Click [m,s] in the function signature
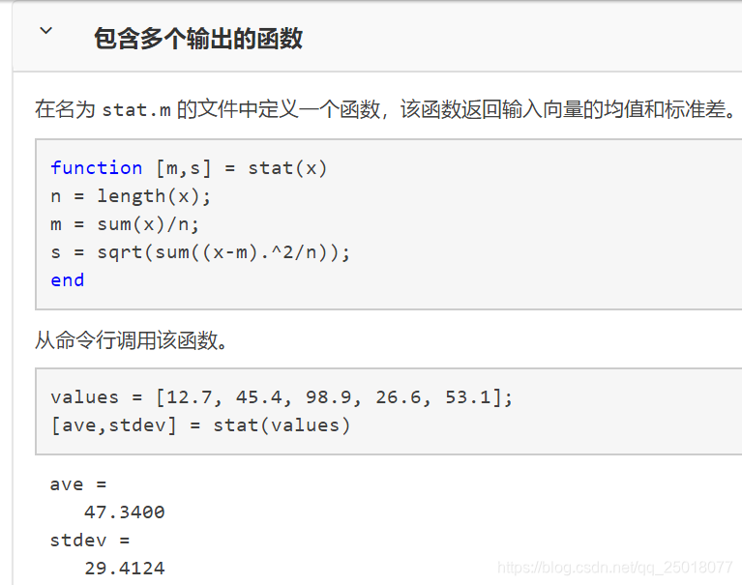 click(x=183, y=168)
